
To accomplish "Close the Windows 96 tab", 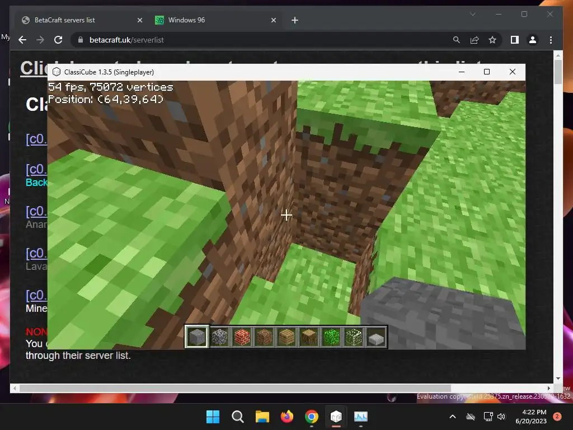I will [x=273, y=20].
